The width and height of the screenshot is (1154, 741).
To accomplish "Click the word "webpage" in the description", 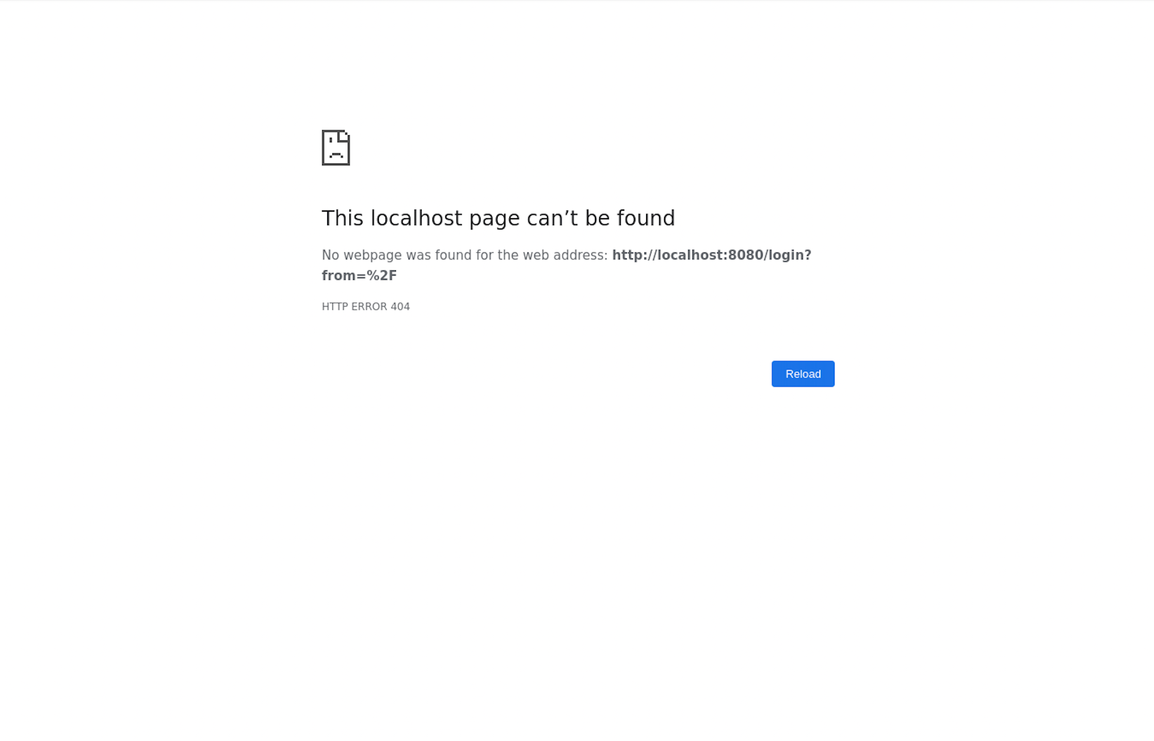I will (x=373, y=256).
